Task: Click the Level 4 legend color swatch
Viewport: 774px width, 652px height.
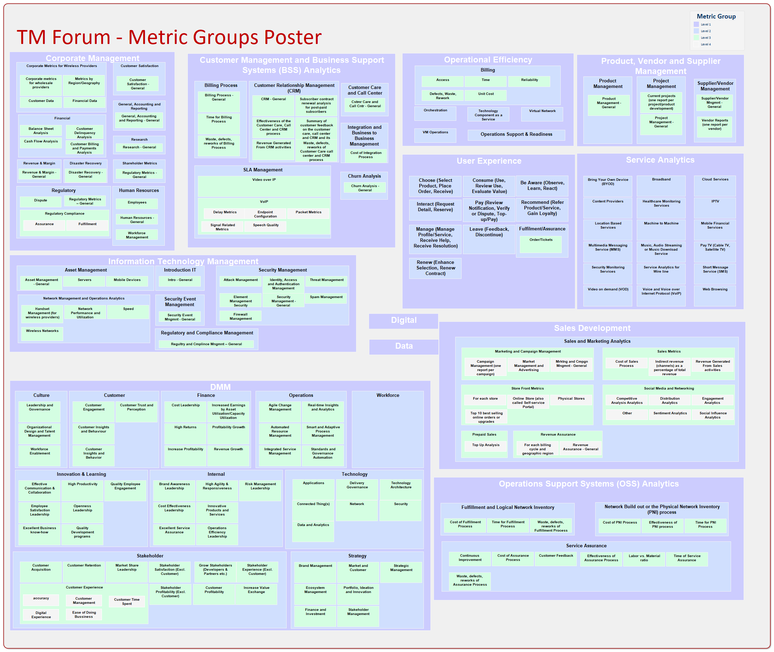Action: tap(696, 44)
